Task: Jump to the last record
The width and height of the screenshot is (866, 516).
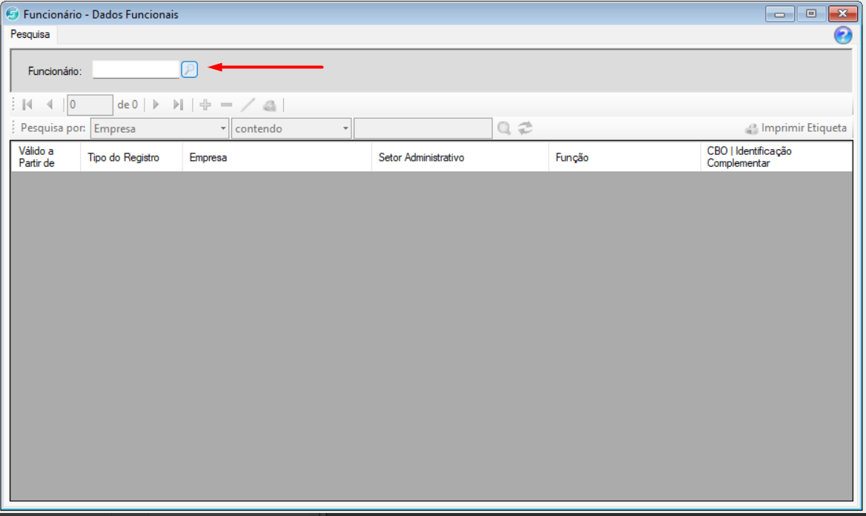Action: [178, 105]
